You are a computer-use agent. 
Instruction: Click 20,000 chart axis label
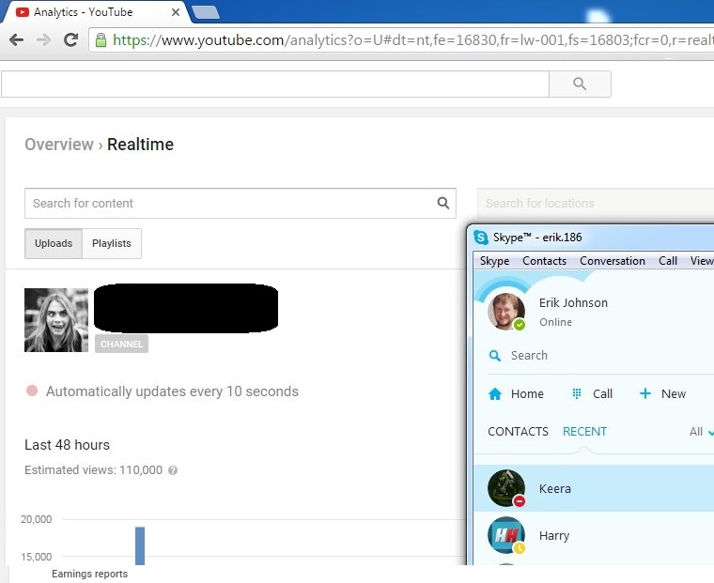tap(36, 519)
